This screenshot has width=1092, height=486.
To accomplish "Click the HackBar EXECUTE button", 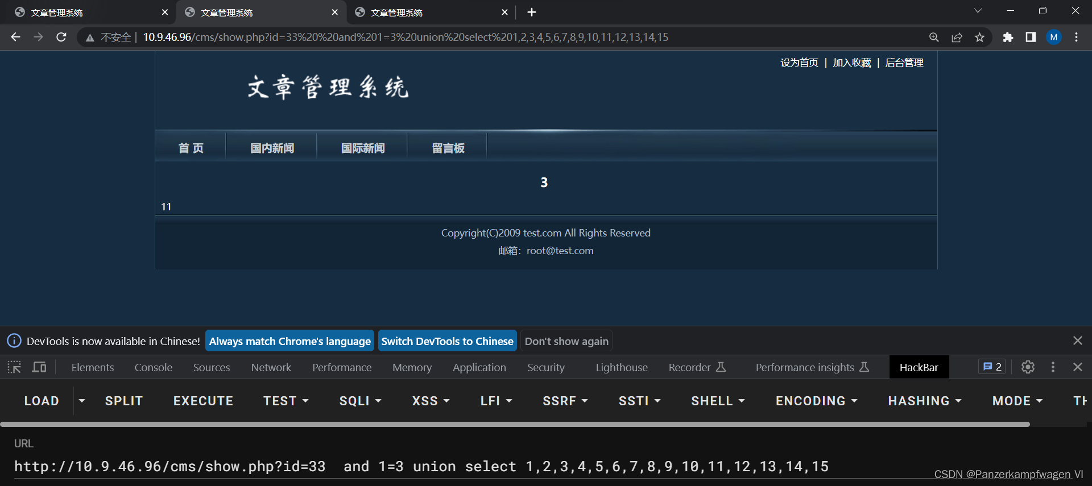I will click(203, 401).
